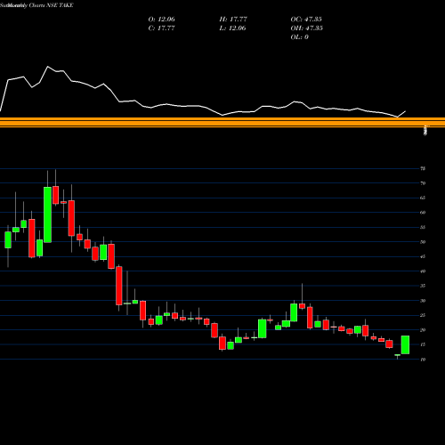Screen dimensions: 445x445
Task: Click the 20 price axis label
Action: click(x=423, y=330)
